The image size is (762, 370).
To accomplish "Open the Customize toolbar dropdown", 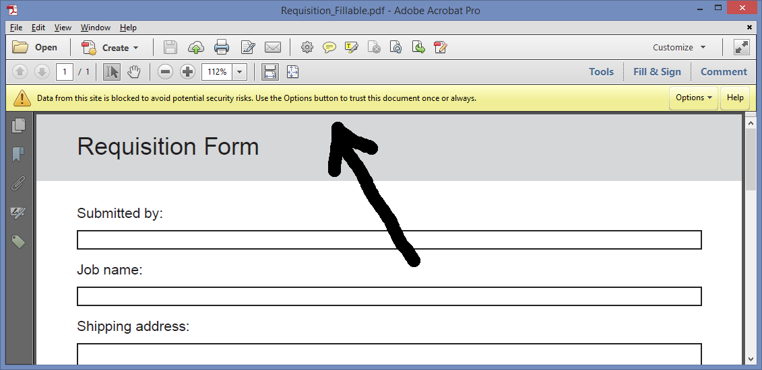I will pos(679,48).
